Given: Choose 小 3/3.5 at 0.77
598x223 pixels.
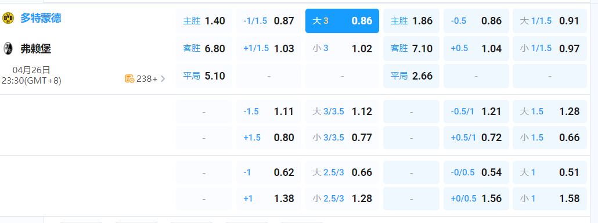Looking at the screenshot, I should (342, 138).
